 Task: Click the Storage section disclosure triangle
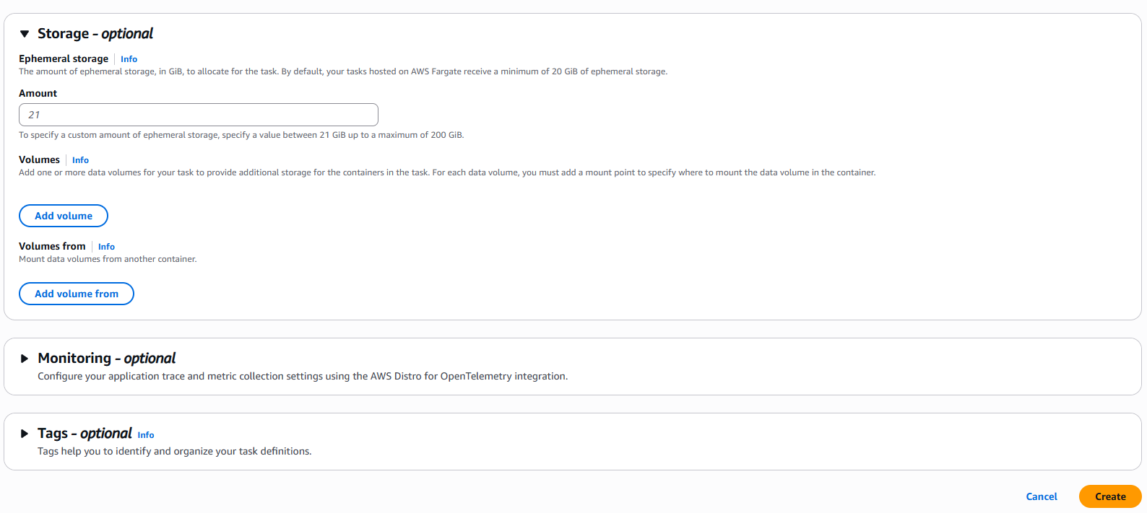[x=24, y=33]
